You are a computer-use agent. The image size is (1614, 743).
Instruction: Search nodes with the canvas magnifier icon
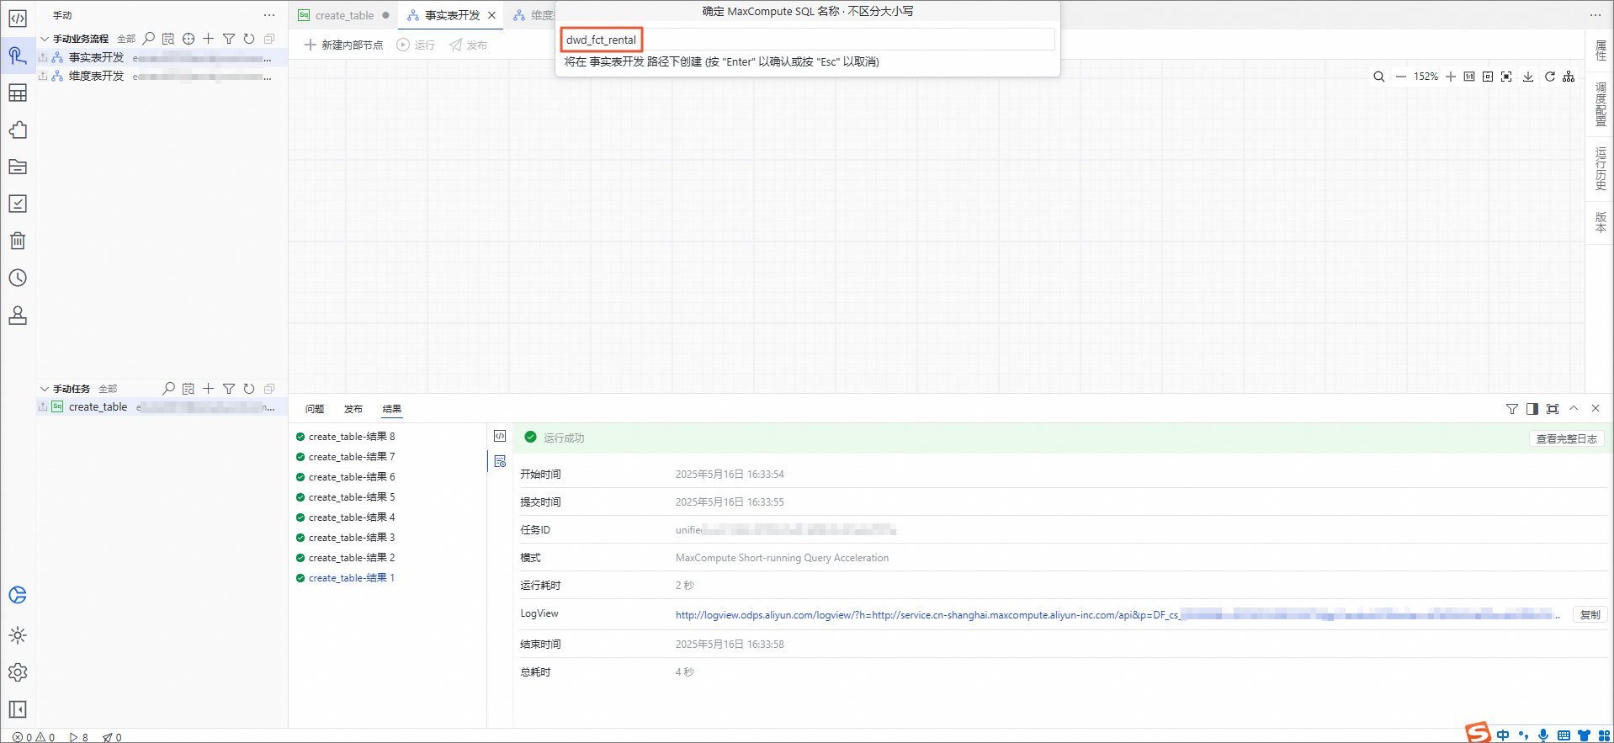[1379, 77]
